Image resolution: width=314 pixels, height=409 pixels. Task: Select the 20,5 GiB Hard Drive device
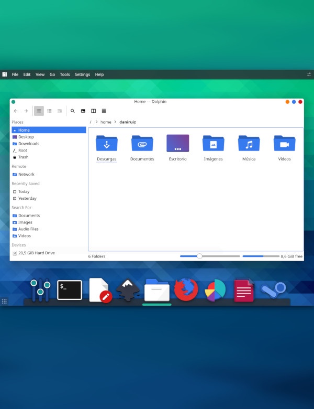point(49,253)
